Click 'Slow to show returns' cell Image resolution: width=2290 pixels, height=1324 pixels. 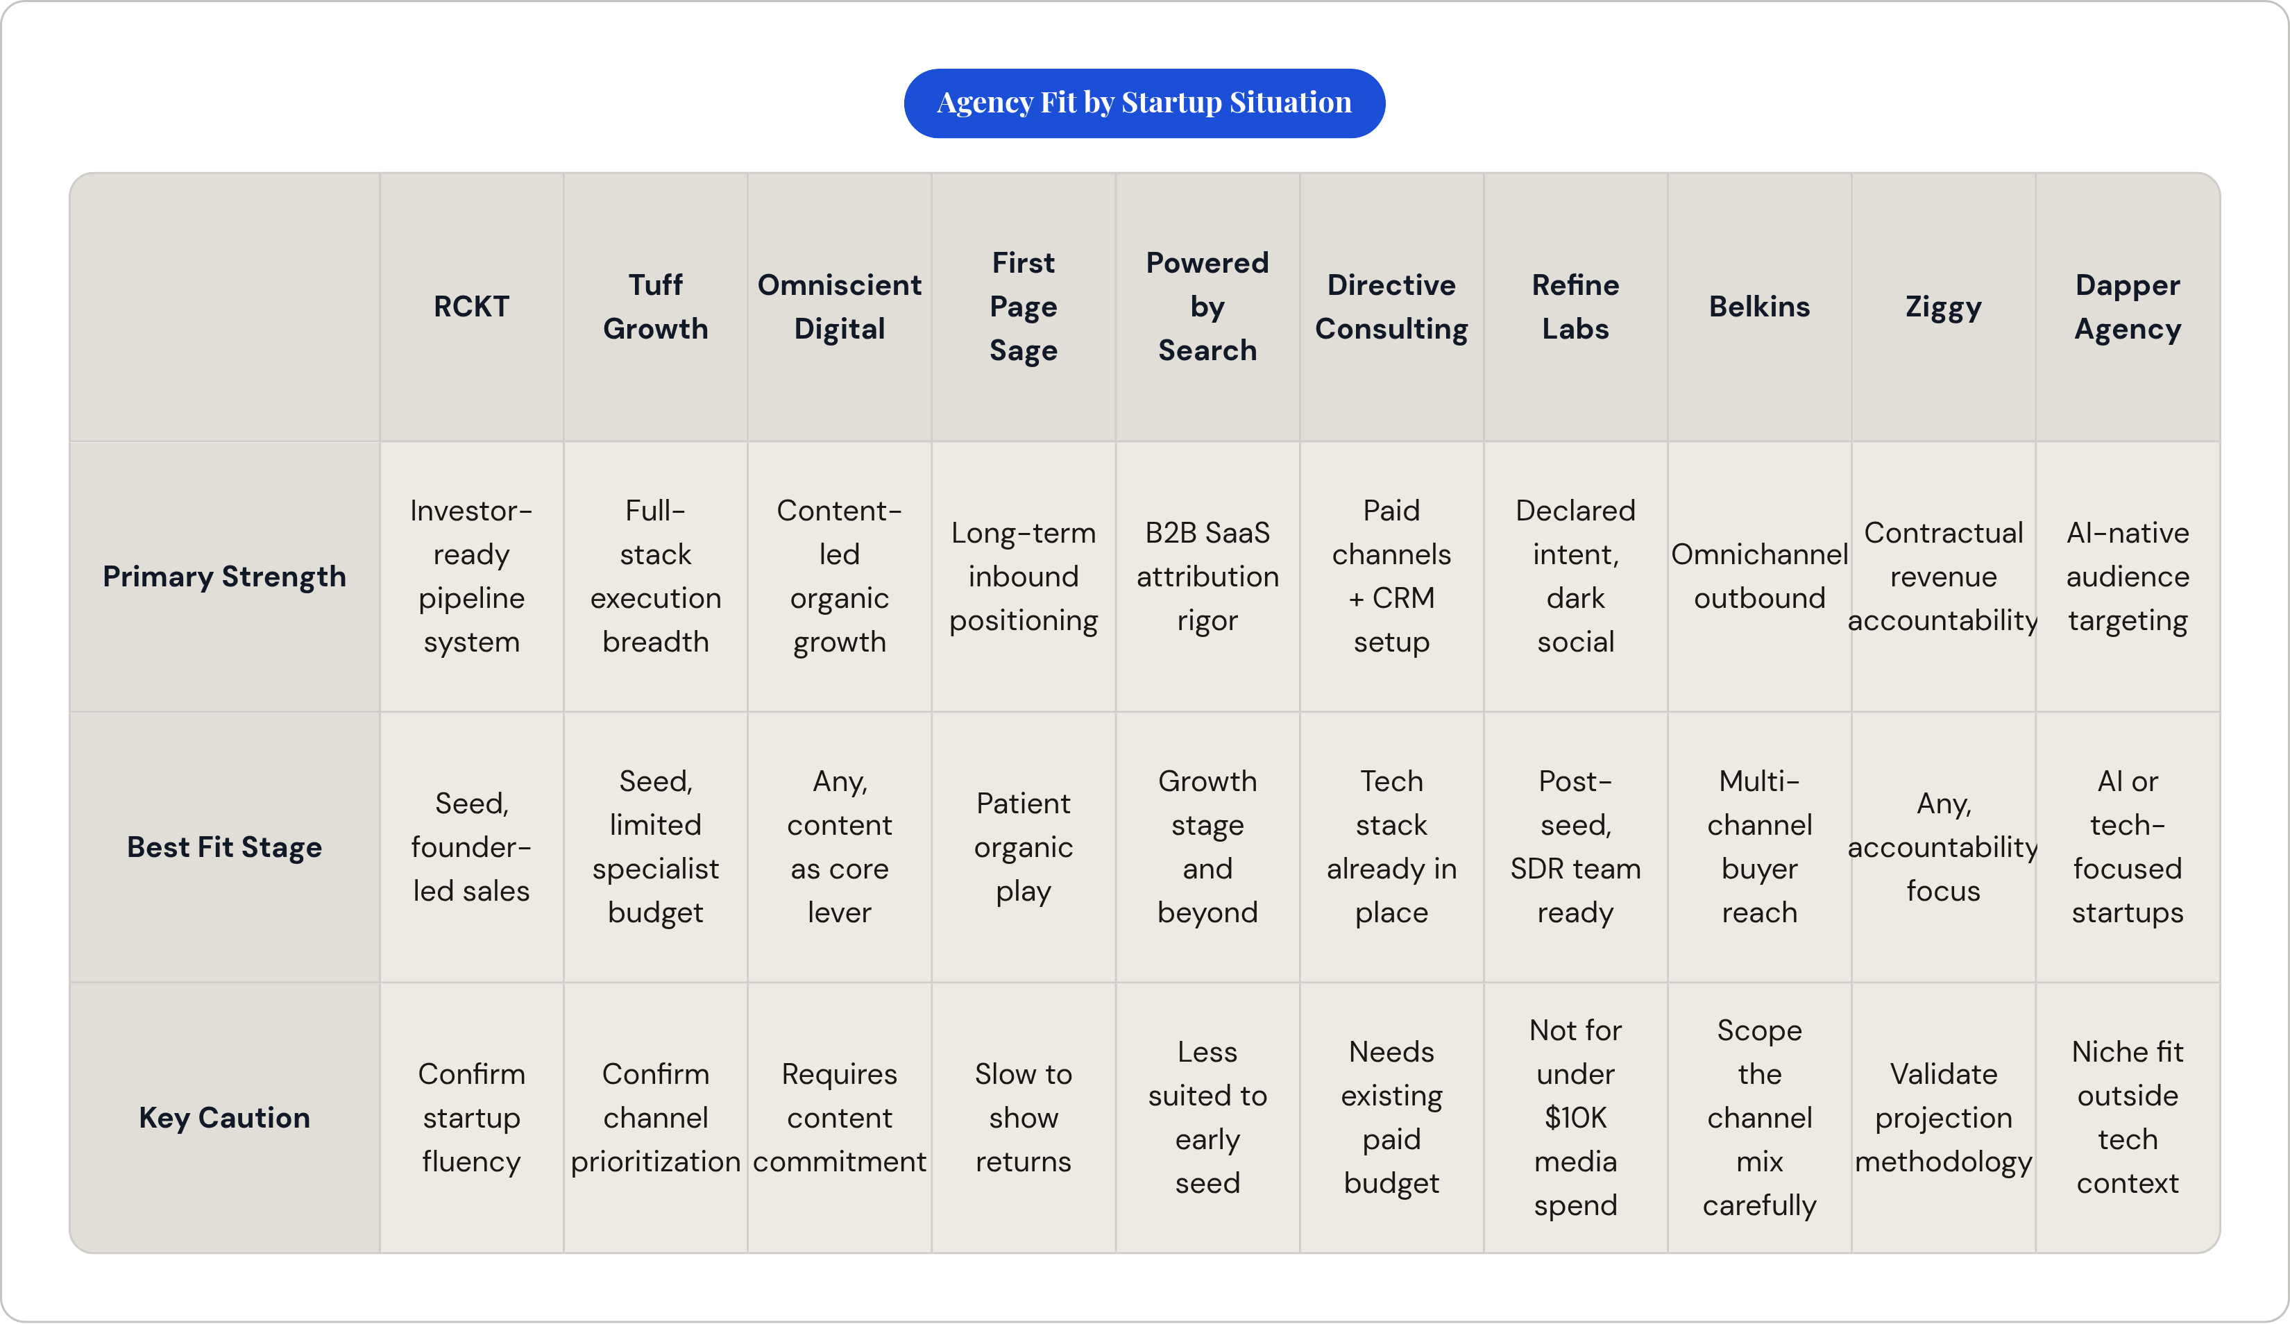pos(1024,1118)
